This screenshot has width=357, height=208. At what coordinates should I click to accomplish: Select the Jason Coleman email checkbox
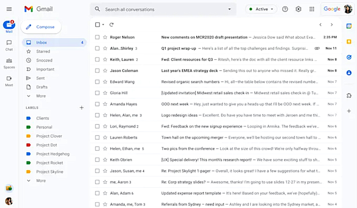click(x=97, y=71)
